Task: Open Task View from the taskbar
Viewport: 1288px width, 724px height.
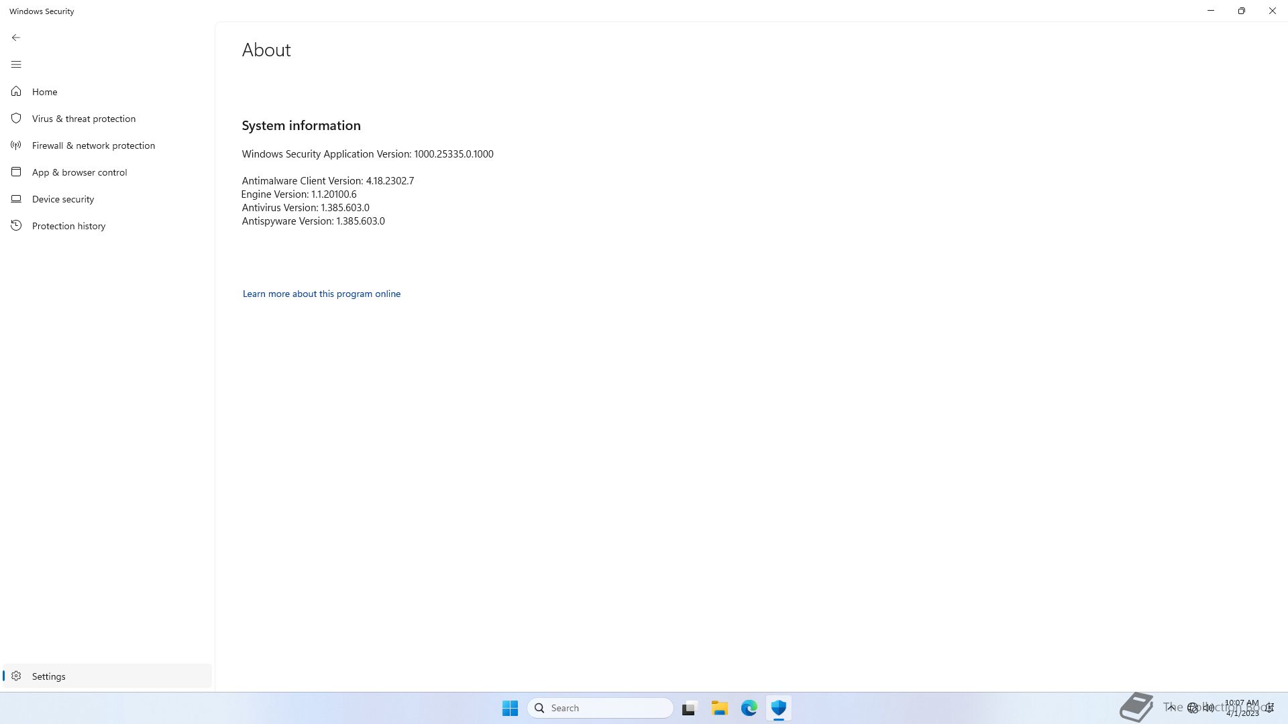Action: 690,708
